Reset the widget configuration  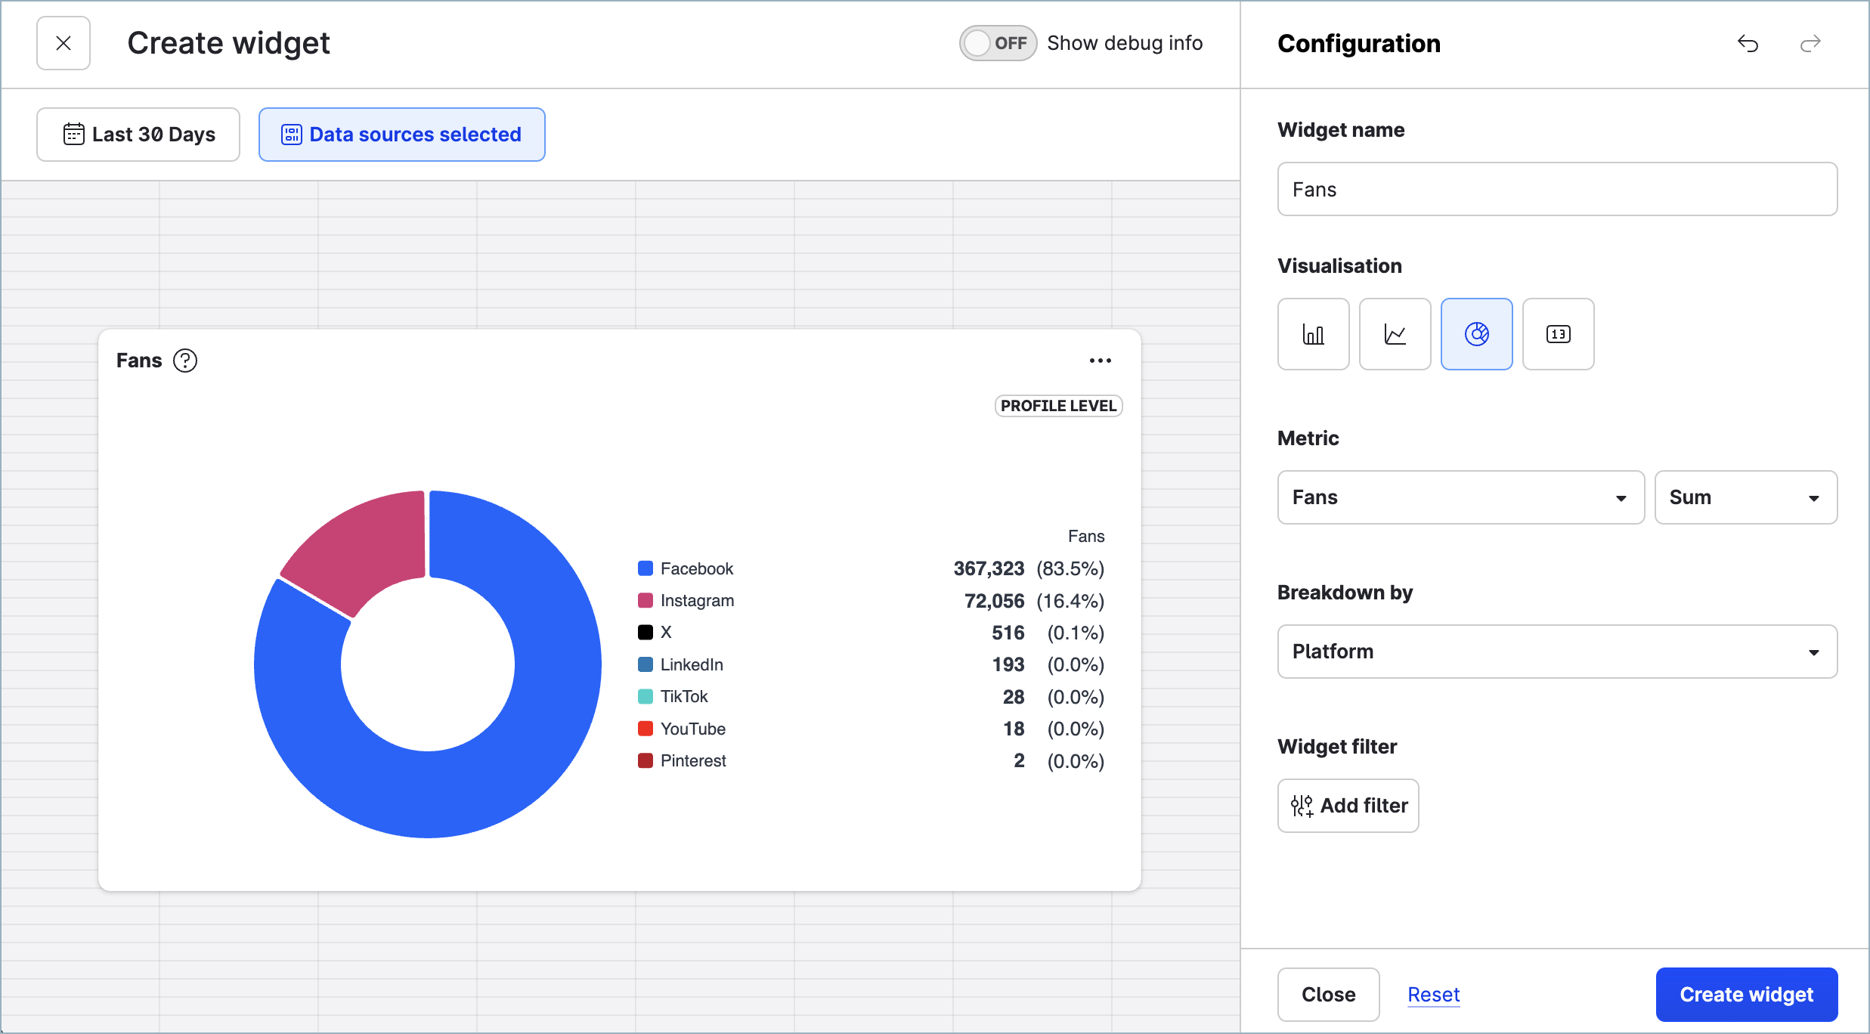(1433, 994)
